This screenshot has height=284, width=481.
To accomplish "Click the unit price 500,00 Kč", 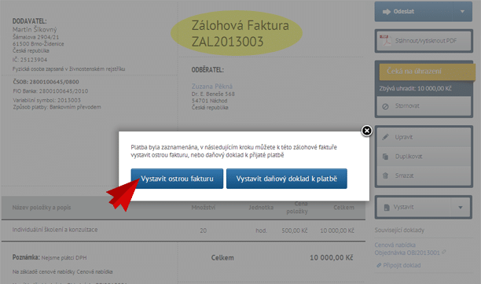I will (295, 231).
